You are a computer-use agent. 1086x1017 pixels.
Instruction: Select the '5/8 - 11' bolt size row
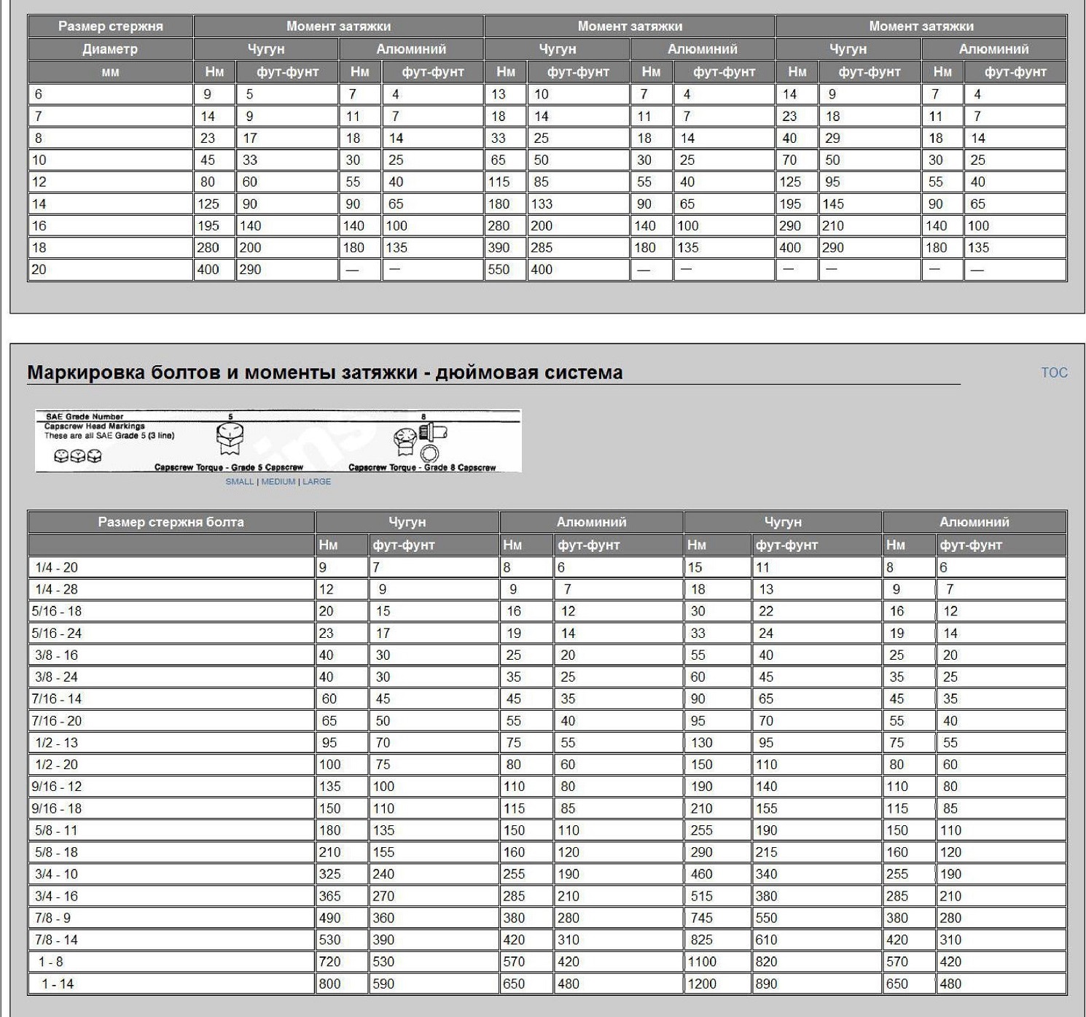[547, 830]
